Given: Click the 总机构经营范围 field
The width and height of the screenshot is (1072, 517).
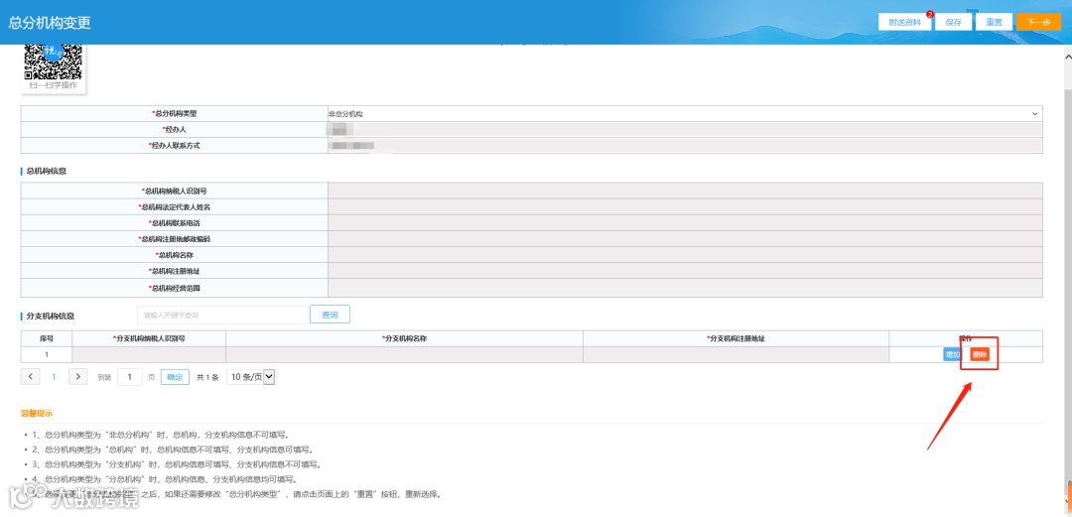Looking at the screenshot, I should 685,288.
